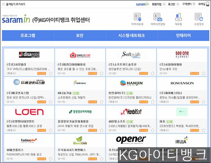Click the ROMANSON logo
This screenshot has height=163, width=211.
(x=182, y=83)
